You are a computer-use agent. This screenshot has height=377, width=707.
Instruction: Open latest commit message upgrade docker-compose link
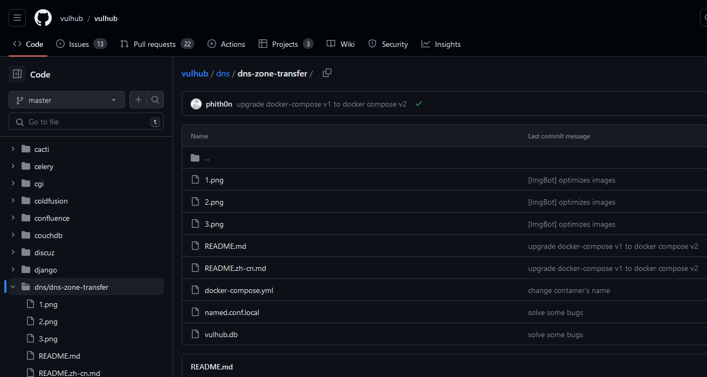[x=322, y=104]
